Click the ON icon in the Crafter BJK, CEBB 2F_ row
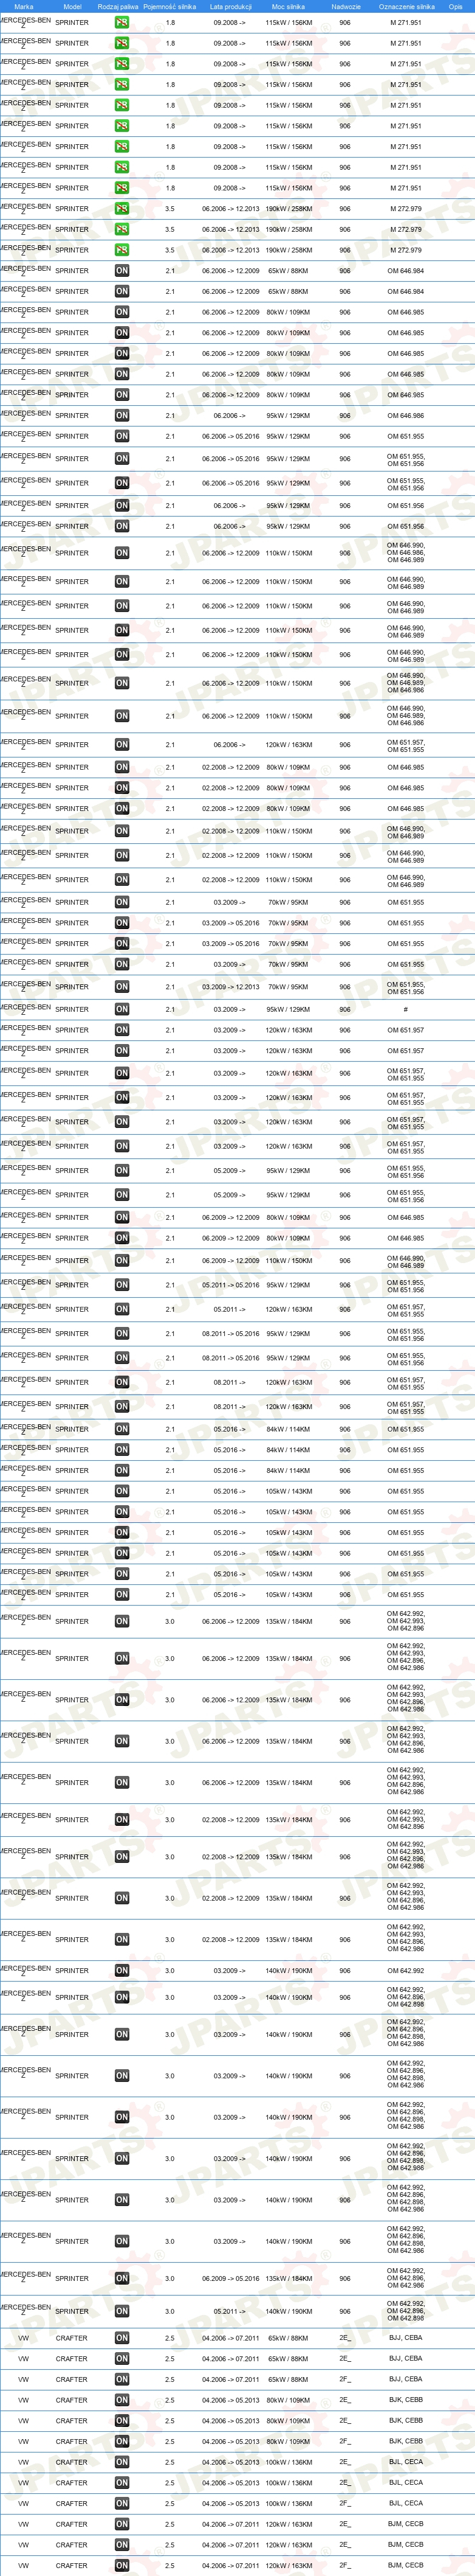The image size is (475, 2576). 121,2441
